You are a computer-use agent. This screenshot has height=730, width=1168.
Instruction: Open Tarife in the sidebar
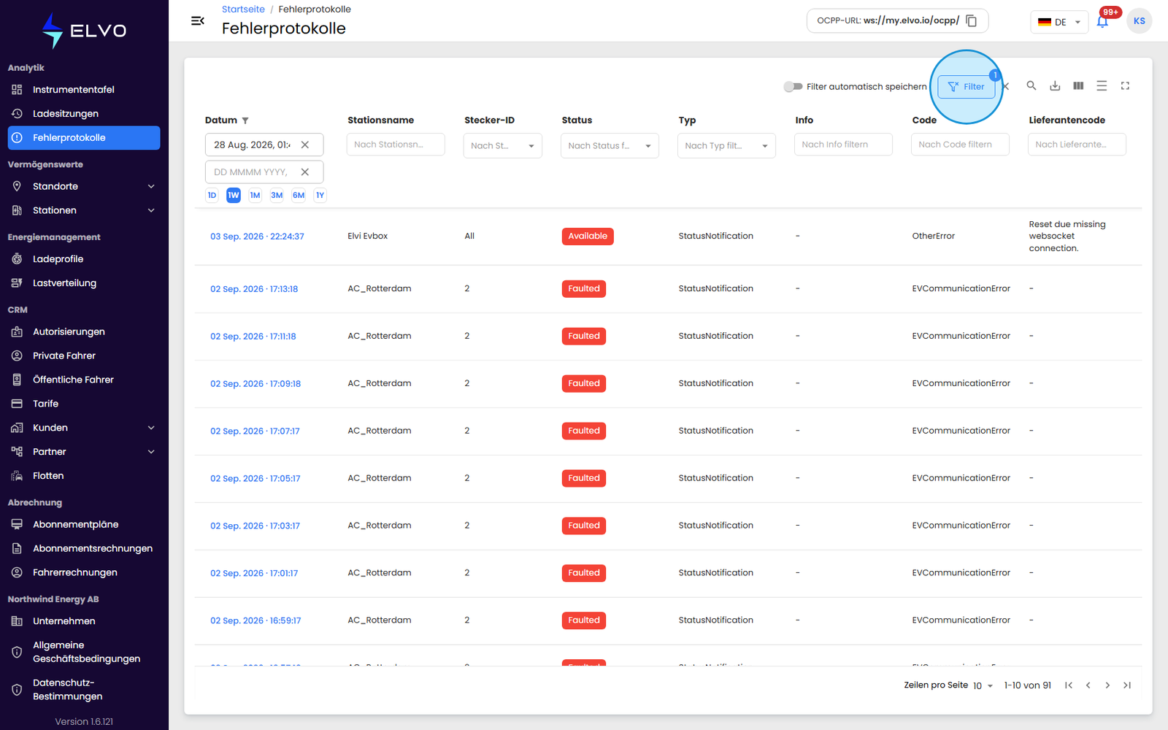tap(84, 403)
